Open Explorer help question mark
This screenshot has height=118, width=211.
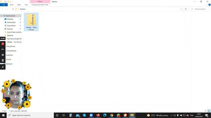[209, 5]
